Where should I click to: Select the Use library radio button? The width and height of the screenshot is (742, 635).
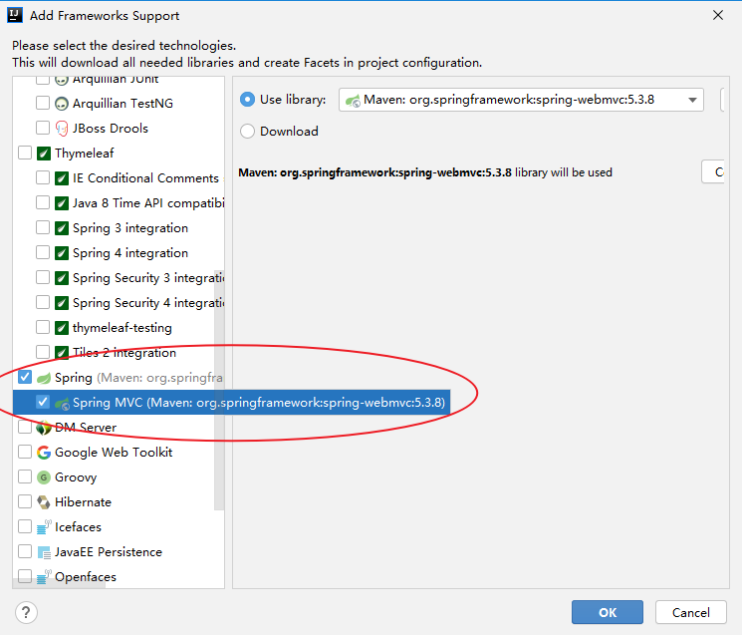(x=247, y=100)
